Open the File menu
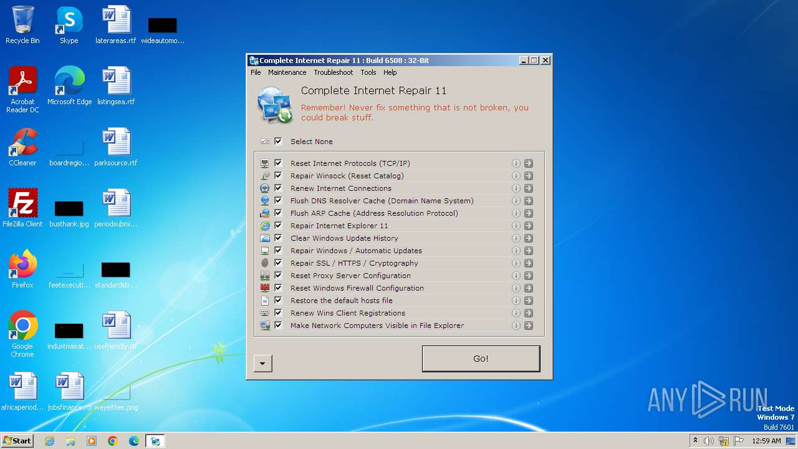 pos(256,72)
